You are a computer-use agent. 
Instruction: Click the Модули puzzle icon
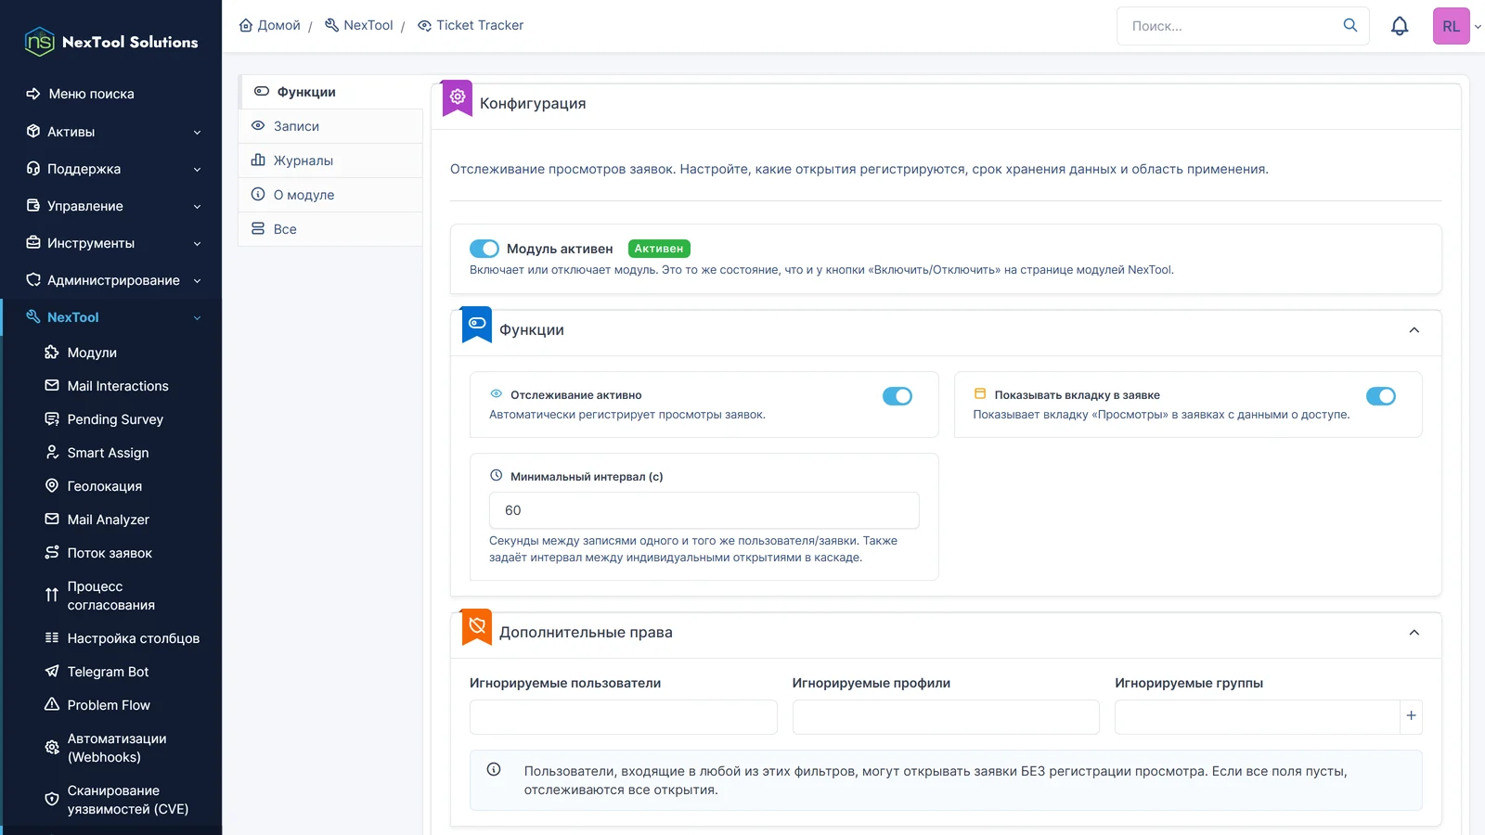(52, 352)
